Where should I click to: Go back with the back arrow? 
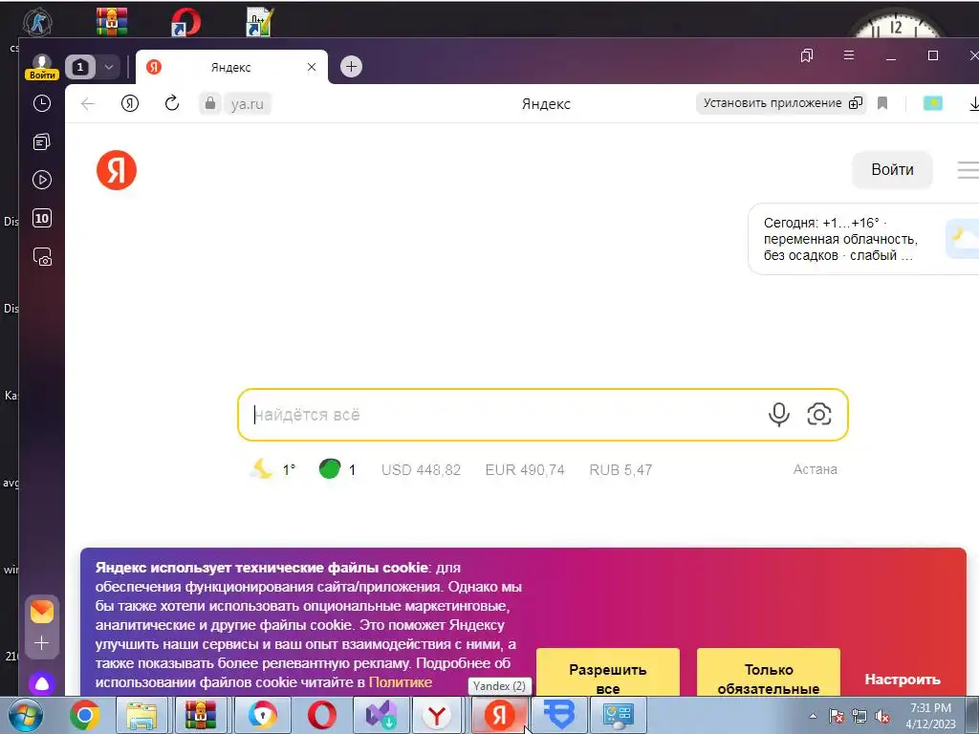point(88,103)
